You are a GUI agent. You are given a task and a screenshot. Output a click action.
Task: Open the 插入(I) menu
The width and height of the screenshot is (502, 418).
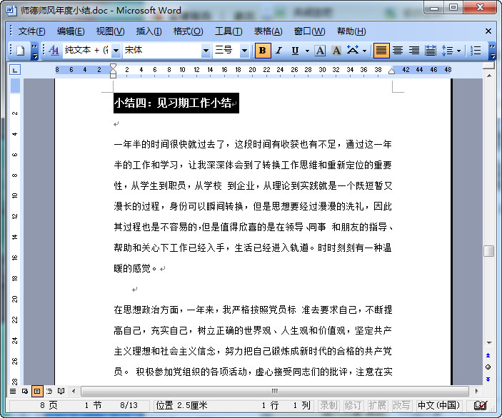(x=149, y=31)
